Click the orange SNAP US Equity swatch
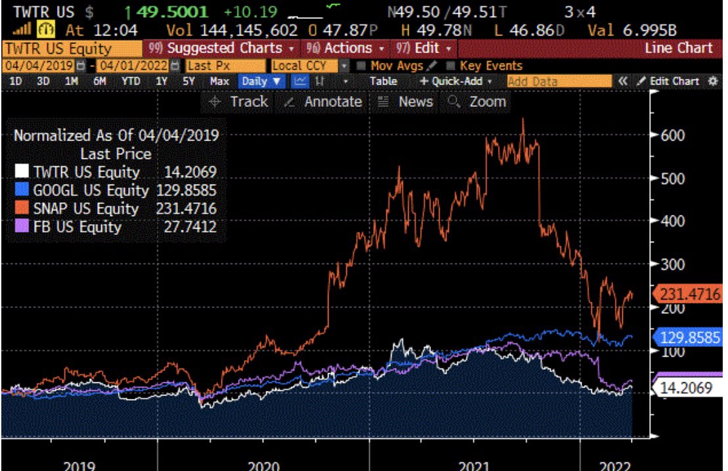The image size is (728, 471). (x=22, y=208)
